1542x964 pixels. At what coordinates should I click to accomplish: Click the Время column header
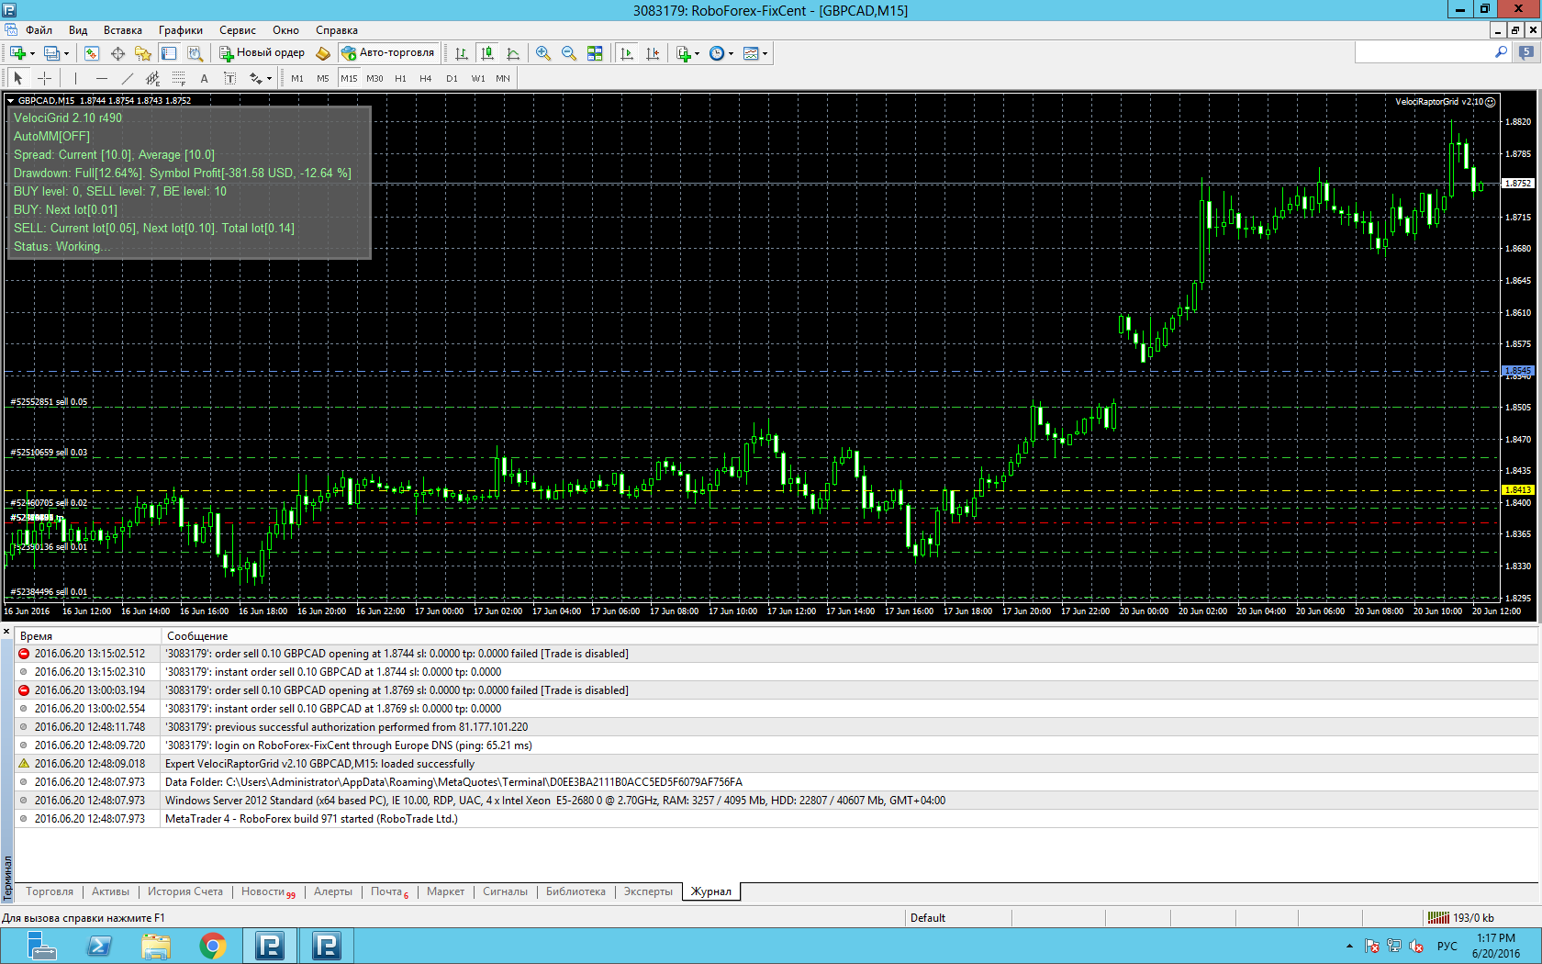click(x=88, y=636)
